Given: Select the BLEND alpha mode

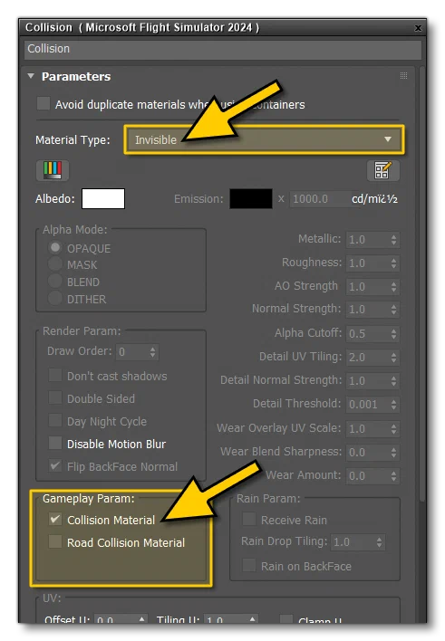Looking at the screenshot, I should tap(55, 282).
